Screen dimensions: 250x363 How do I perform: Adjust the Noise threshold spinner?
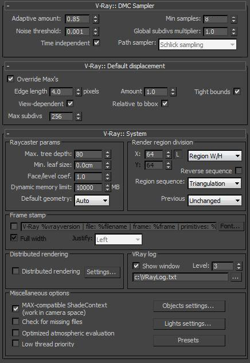point(96,32)
